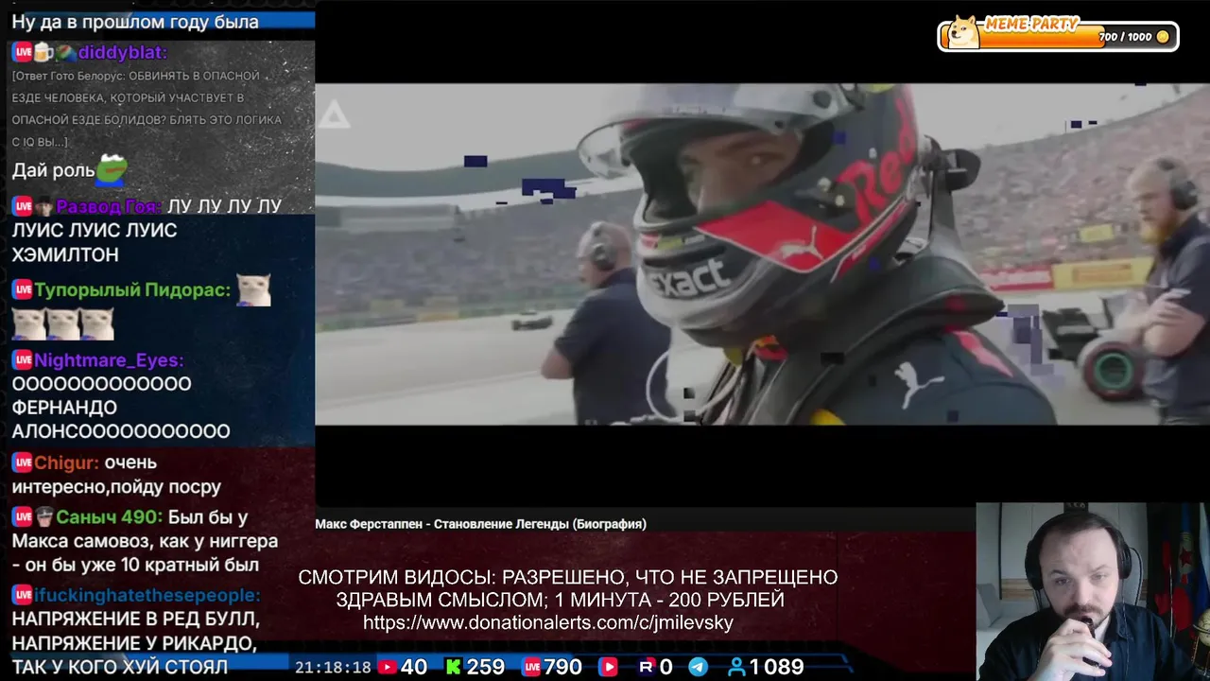Click the avatar badge beside Саныч 490
This screenshot has width=1210, height=681.
coord(43,517)
